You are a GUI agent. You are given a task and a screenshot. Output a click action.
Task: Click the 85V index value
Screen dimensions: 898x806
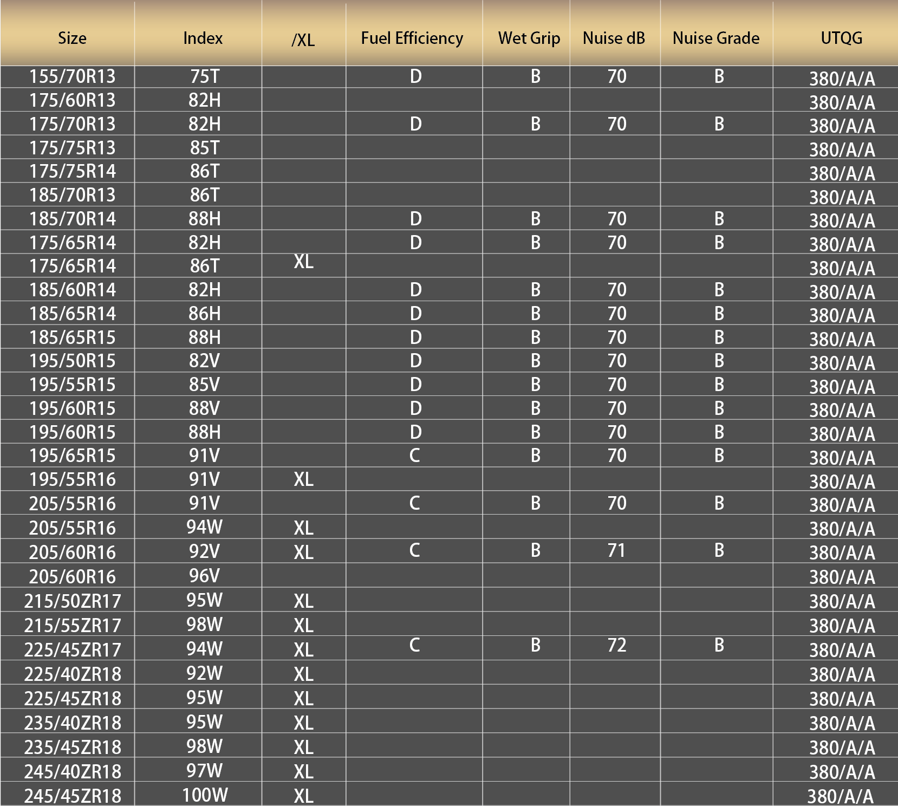[205, 385]
